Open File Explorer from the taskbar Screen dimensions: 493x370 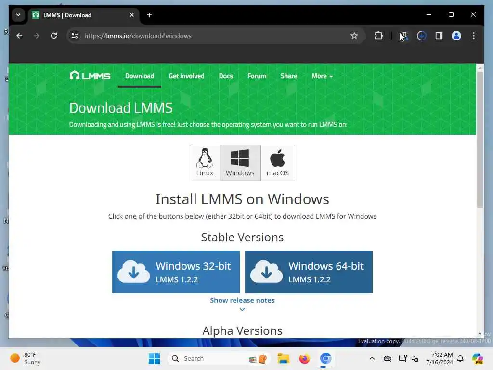(x=283, y=358)
